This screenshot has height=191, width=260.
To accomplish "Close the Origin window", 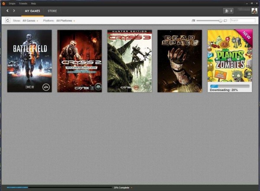I will coord(257,3).
